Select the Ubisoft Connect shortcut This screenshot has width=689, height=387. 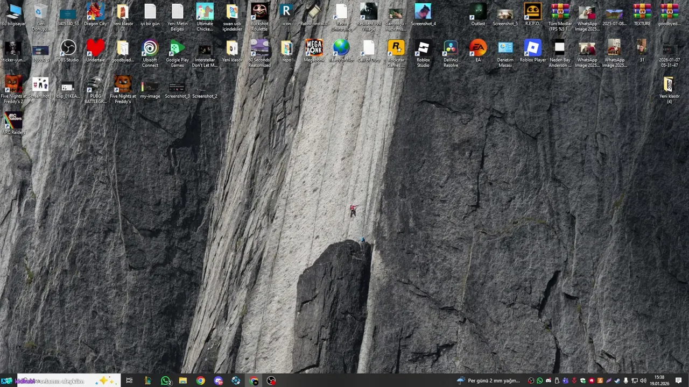pyautogui.click(x=150, y=54)
